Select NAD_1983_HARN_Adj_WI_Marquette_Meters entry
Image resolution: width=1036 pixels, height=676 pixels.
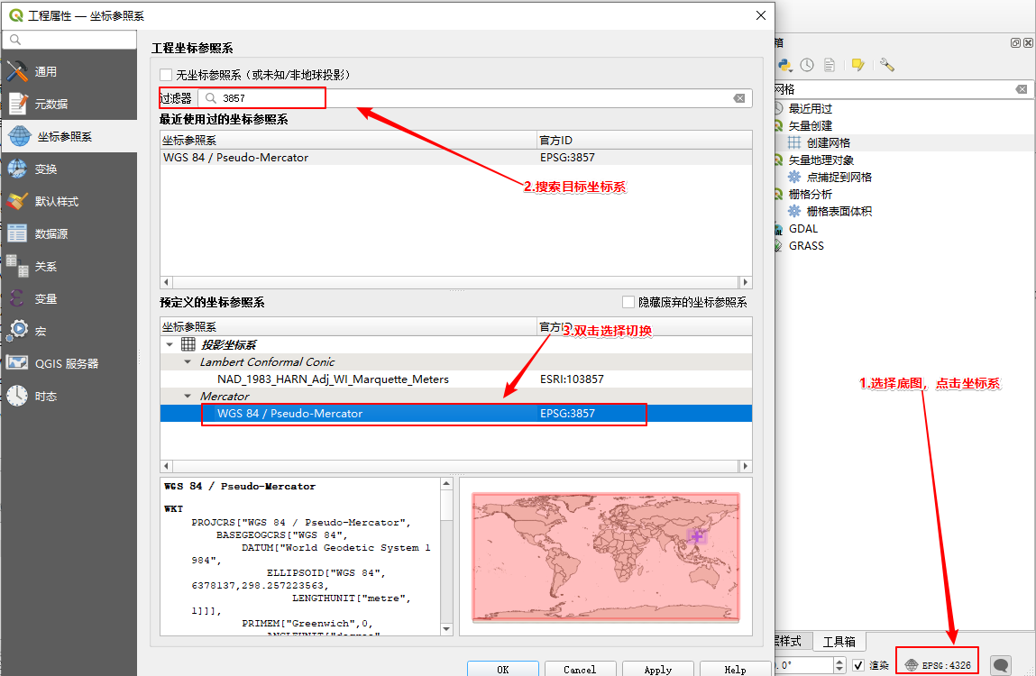pyautogui.click(x=333, y=379)
